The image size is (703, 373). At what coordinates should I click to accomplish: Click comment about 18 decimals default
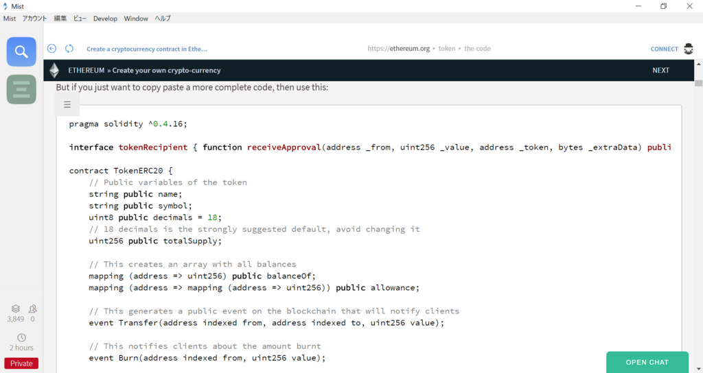(254, 229)
